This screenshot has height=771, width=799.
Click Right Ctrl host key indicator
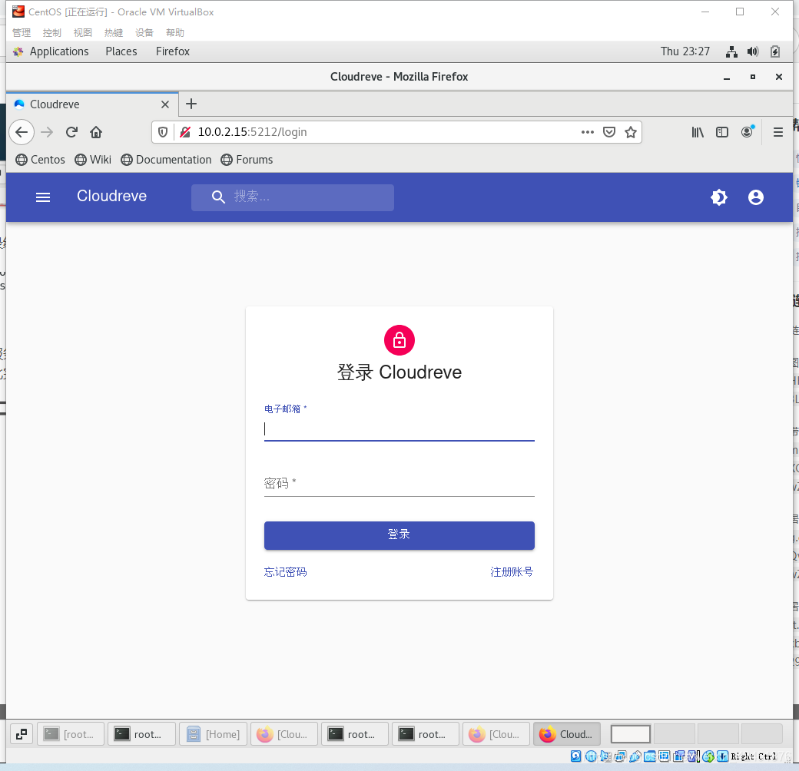coord(753,756)
